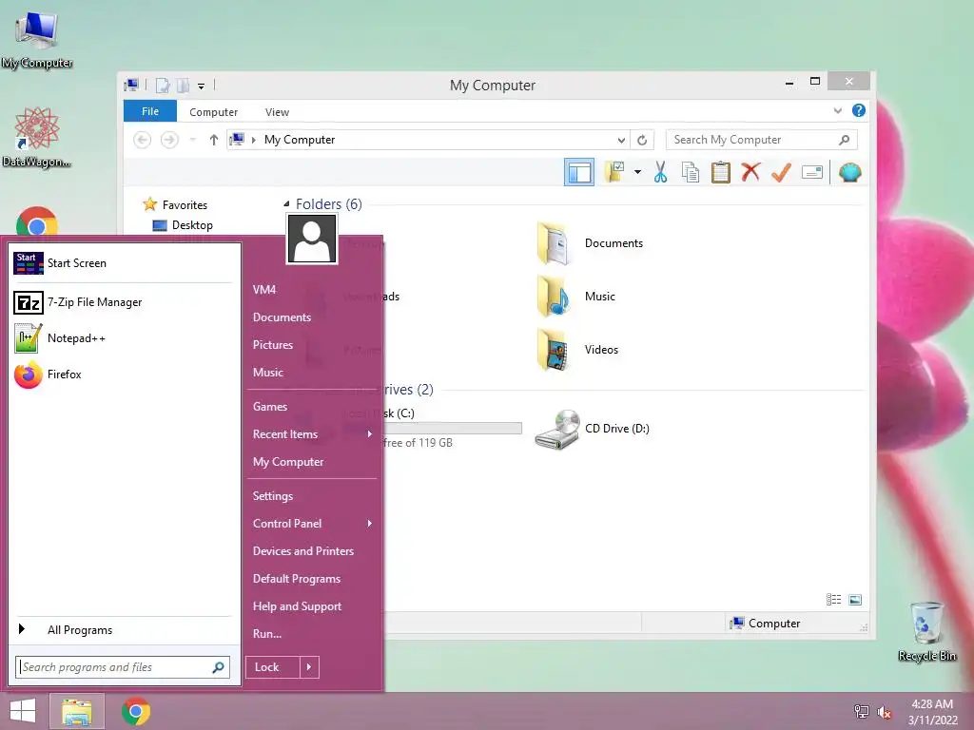The width and height of the screenshot is (974, 730).
Task: Click the Help question mark icon
Action: pyautogui.click(x=859, y=110)
